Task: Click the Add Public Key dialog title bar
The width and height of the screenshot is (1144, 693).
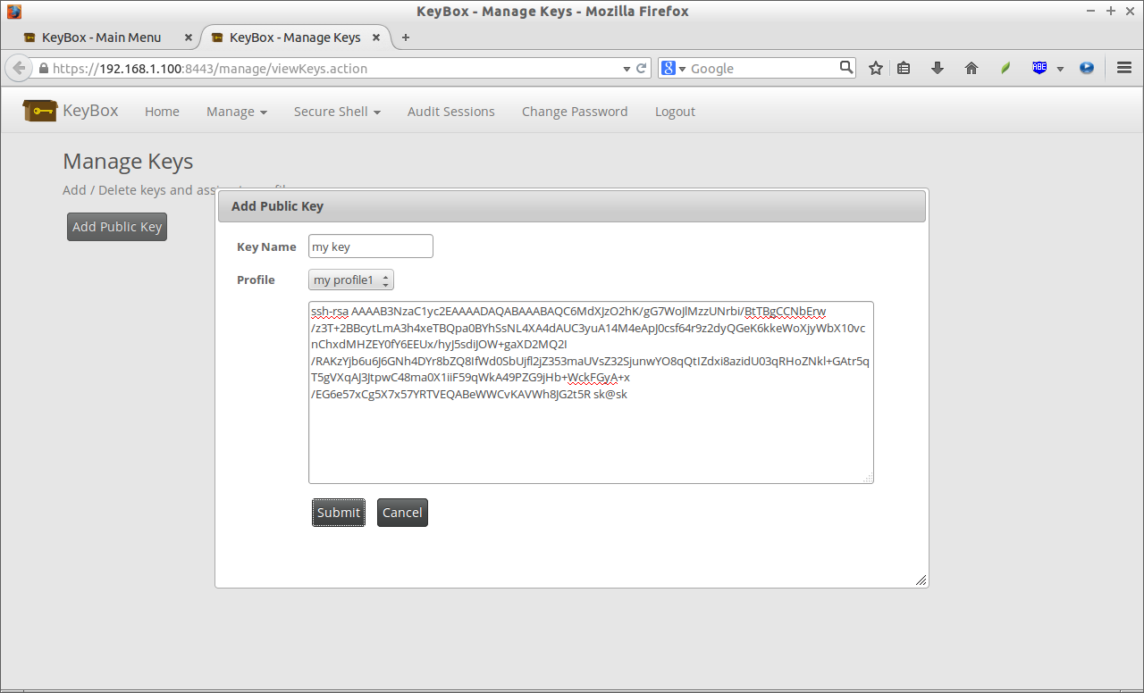Action: (x=572, y=206)
